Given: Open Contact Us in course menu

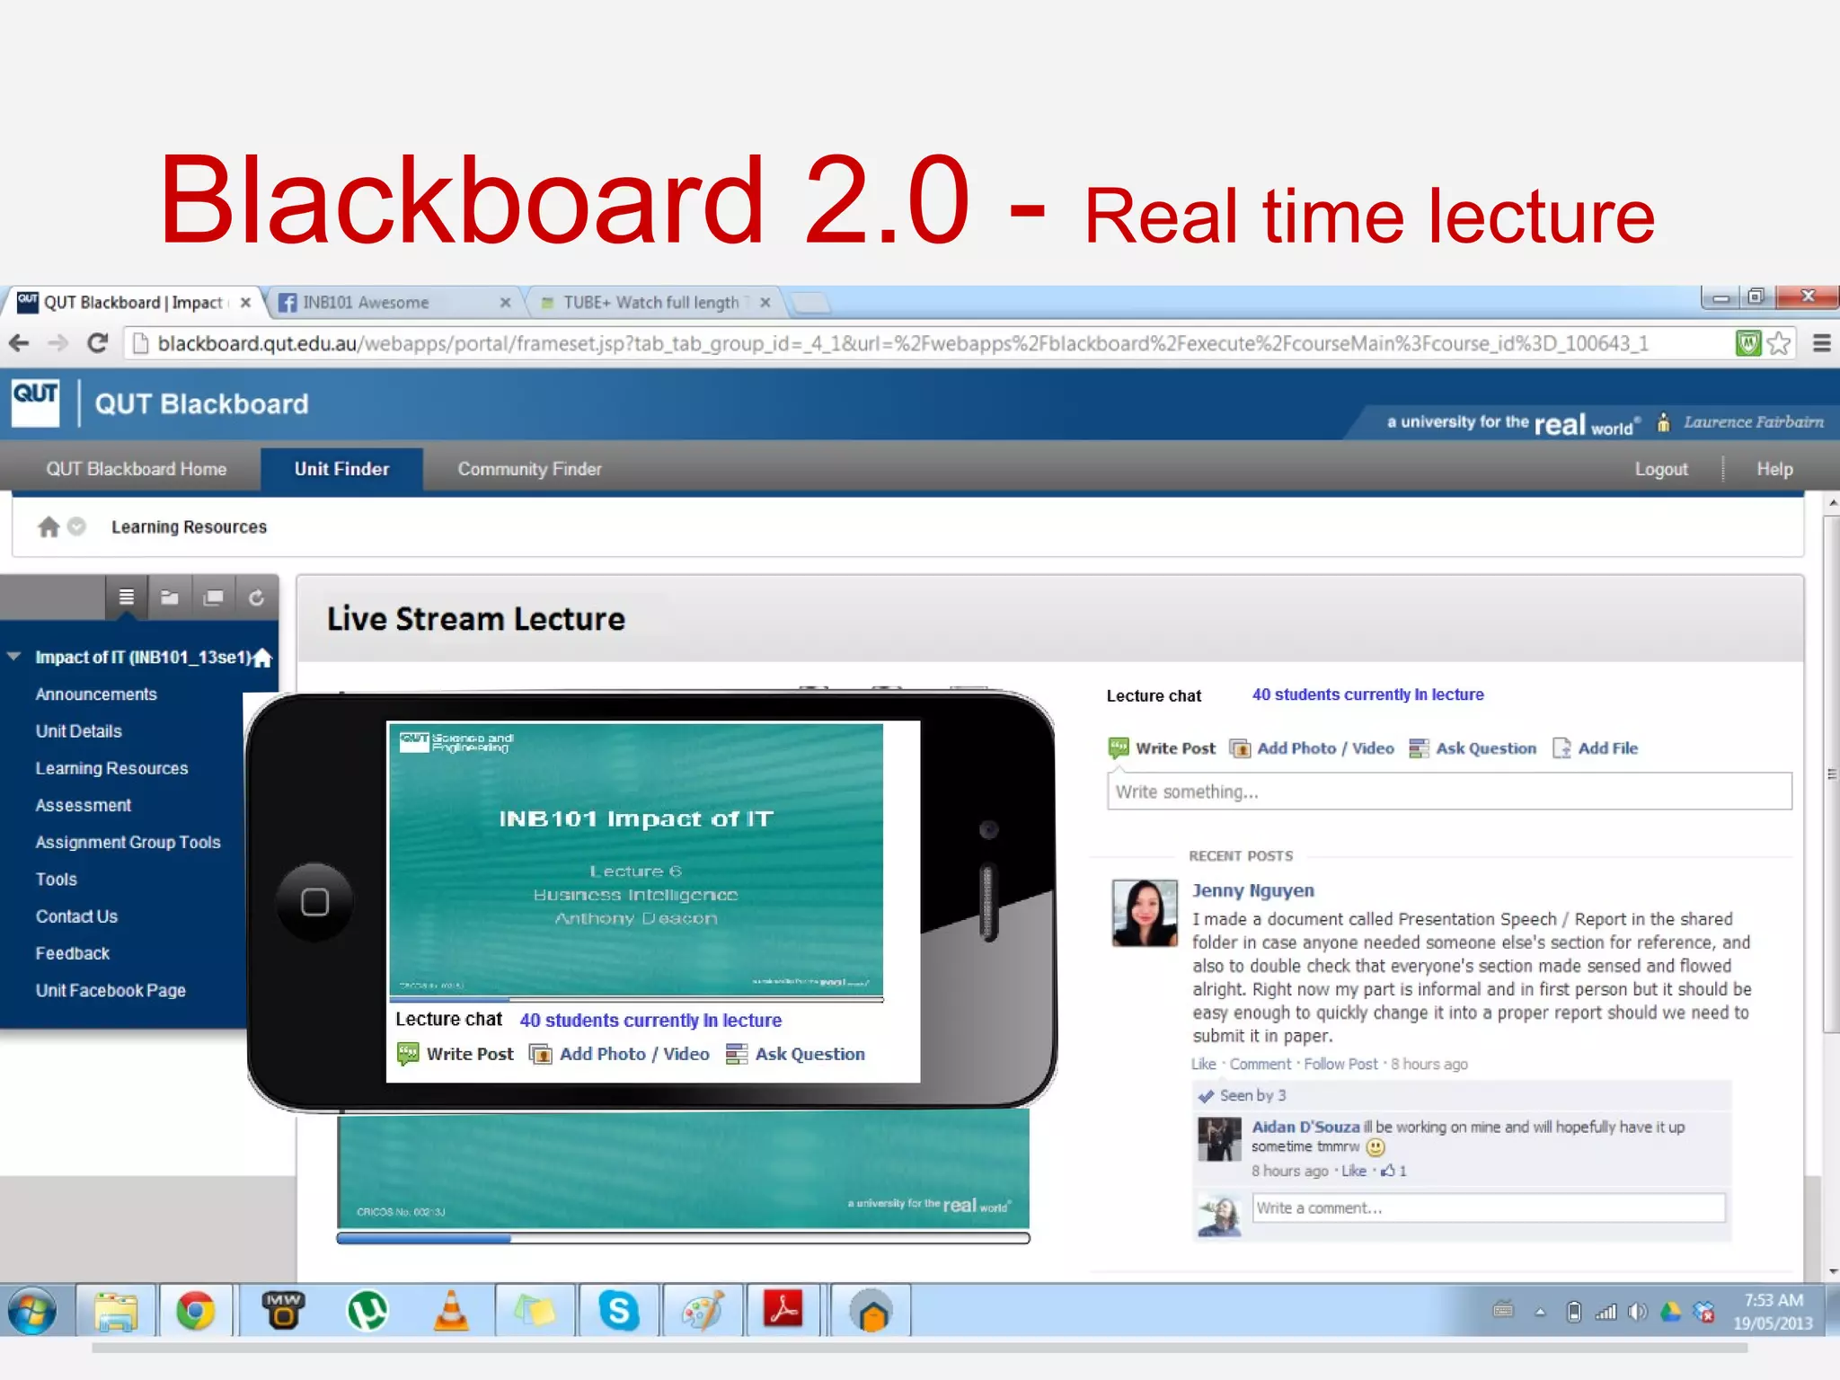Looking at the screenshot, I should (76, 916).
